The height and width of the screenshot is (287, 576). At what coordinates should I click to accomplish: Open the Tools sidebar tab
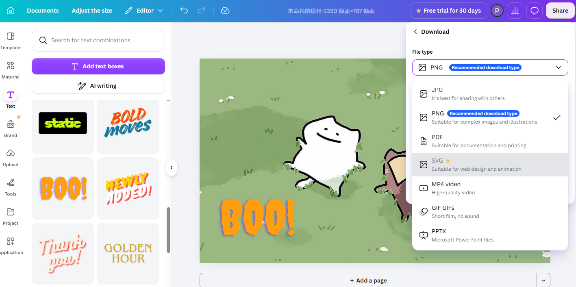11,187
